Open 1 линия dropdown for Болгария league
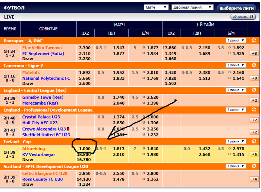The width and height of the screenshot is (261, 192). (236, 40)
